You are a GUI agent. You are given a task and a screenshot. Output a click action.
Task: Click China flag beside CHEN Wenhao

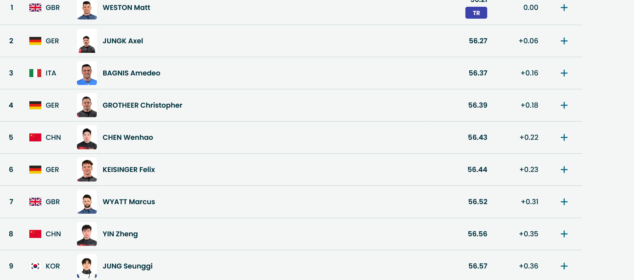(35, 137)
